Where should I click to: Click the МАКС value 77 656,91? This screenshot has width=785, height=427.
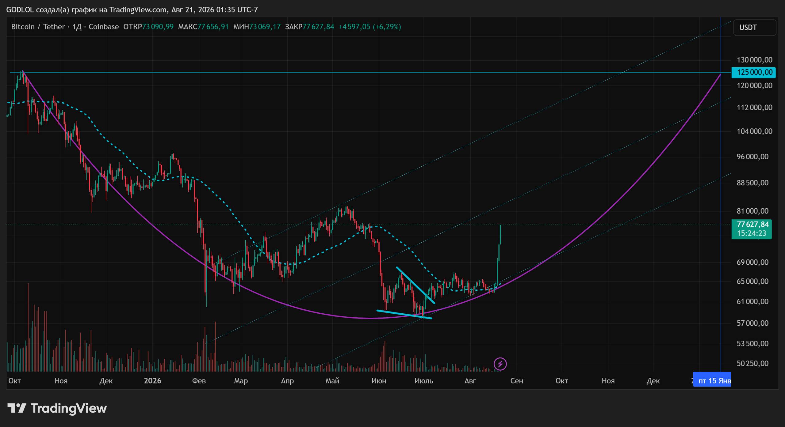tap(213, 27)
